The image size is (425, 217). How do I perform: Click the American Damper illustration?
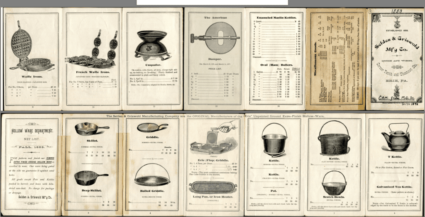(x=215, y=37)
